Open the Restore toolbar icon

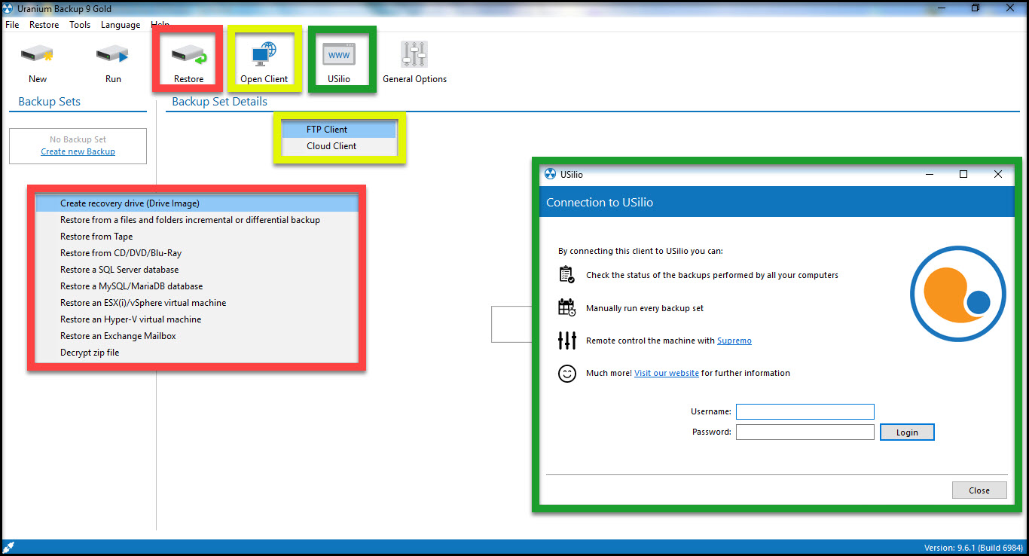click(x=188, y=54)
